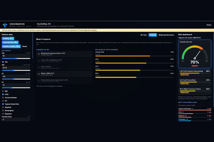The image size is (214, 142).
Task: Open the Model performance tab
Action: tap(166, 35)
